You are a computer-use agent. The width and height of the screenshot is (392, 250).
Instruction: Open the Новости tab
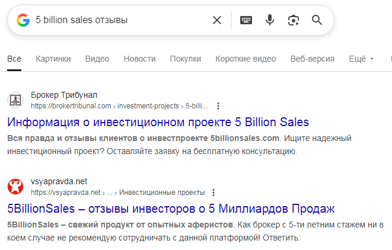pos(139,59)
